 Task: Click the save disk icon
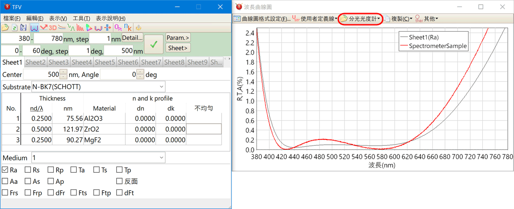click(x=23, y=28)
